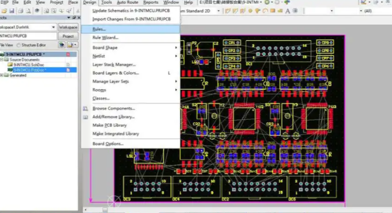Open the project folder icon in toolbar
This screenshot has height=213, width=392.
tap(4, 11)
